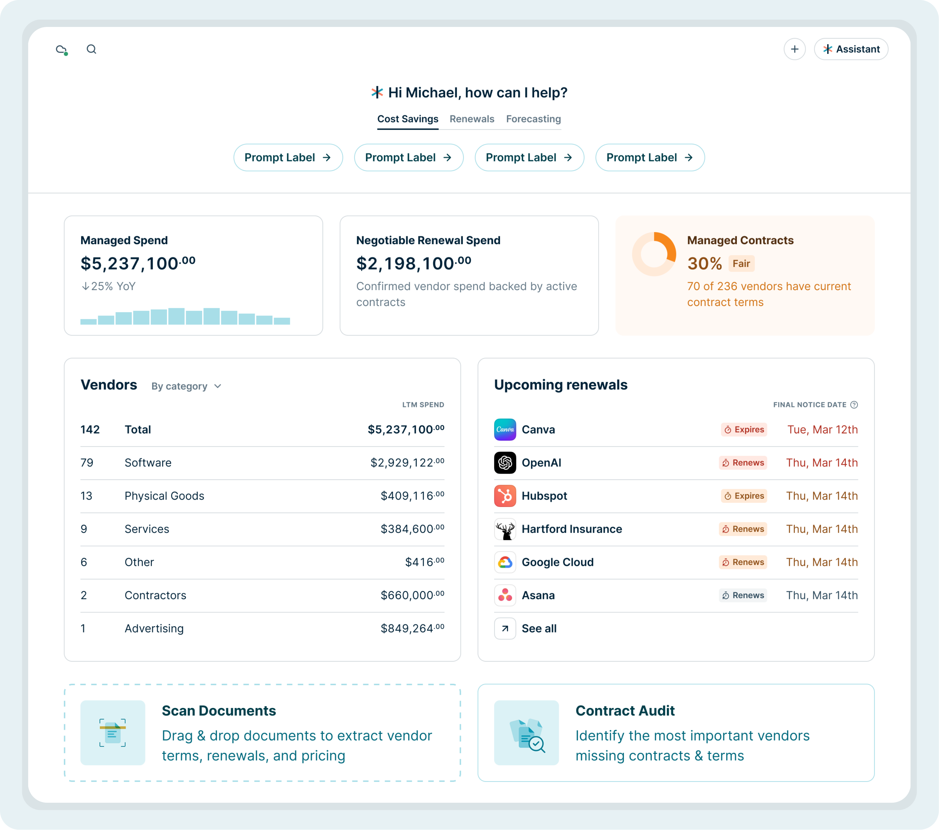This screenshot has height=830, width=939.
Task: Click the Upcoming renewals heading
Action: pos(560,385)
